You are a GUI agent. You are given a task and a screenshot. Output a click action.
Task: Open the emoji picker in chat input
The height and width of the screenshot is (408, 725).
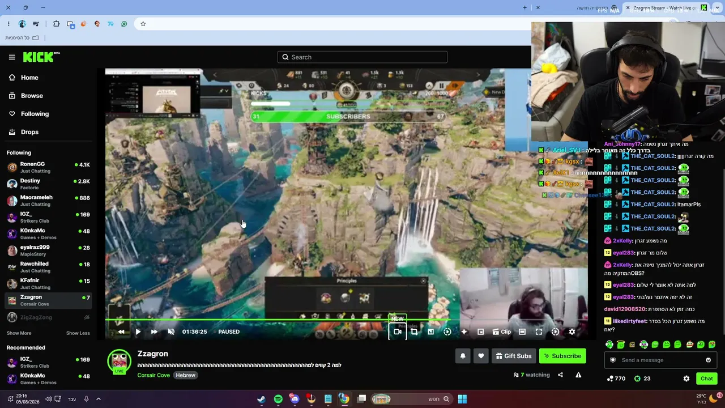coord(708,360)
